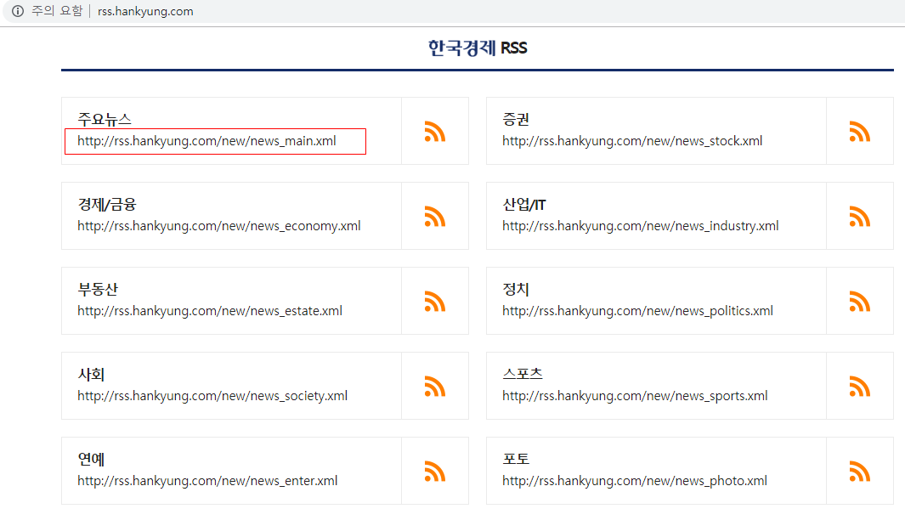Open the site info icon in address bar
Image resolution: width=905 pixels, height=520 pixels.
click(x=18, y=11)
